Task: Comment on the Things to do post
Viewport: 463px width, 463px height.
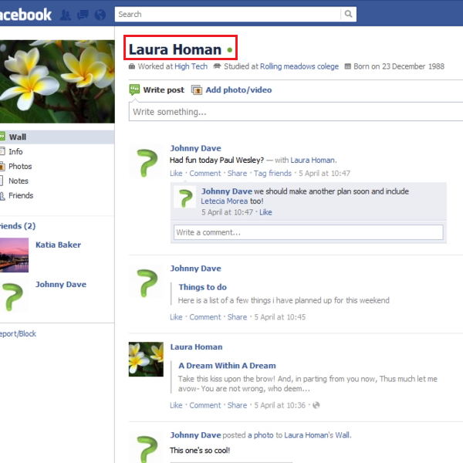Action: coord(205,317)
